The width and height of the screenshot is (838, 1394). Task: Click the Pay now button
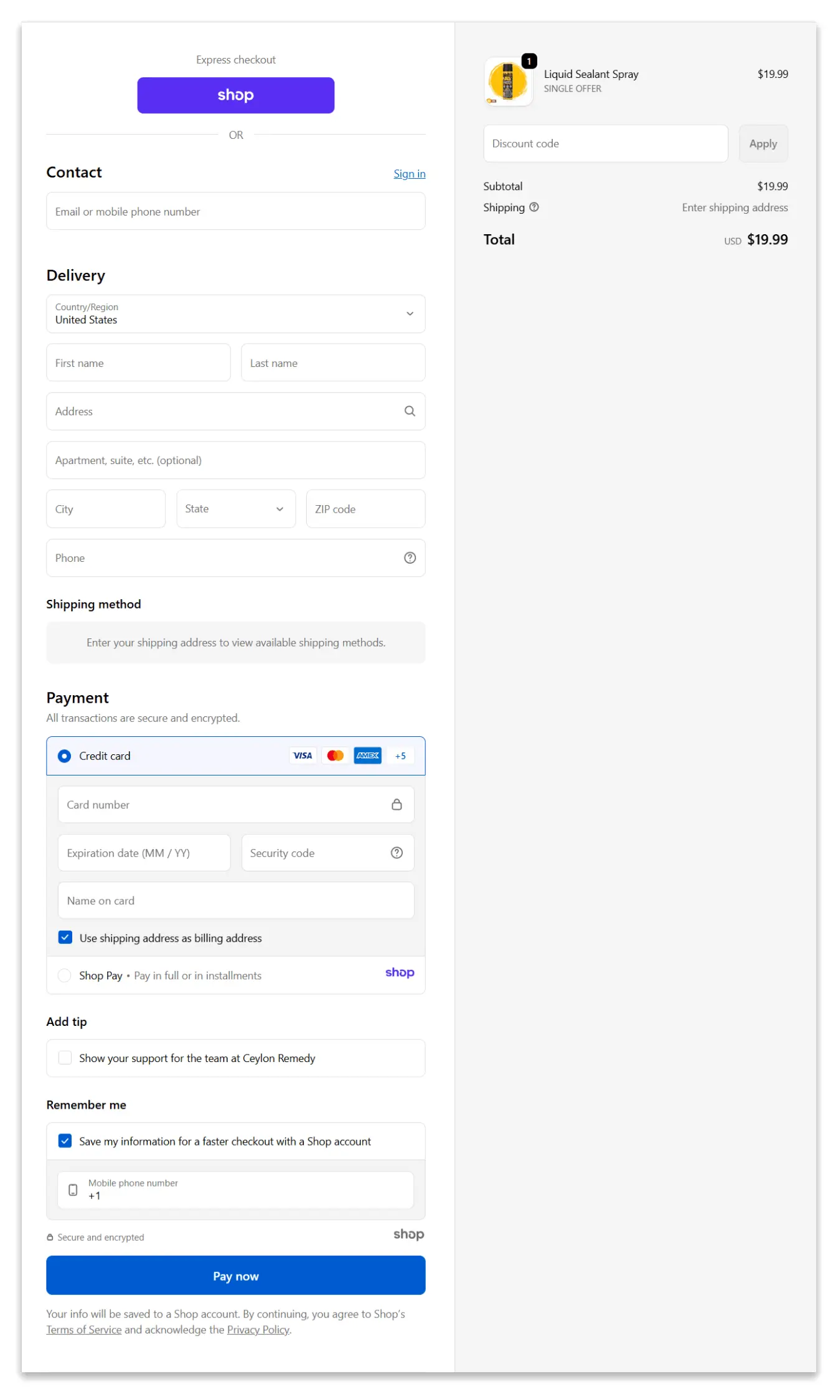pyautogui.click(x=235, y=1276)
